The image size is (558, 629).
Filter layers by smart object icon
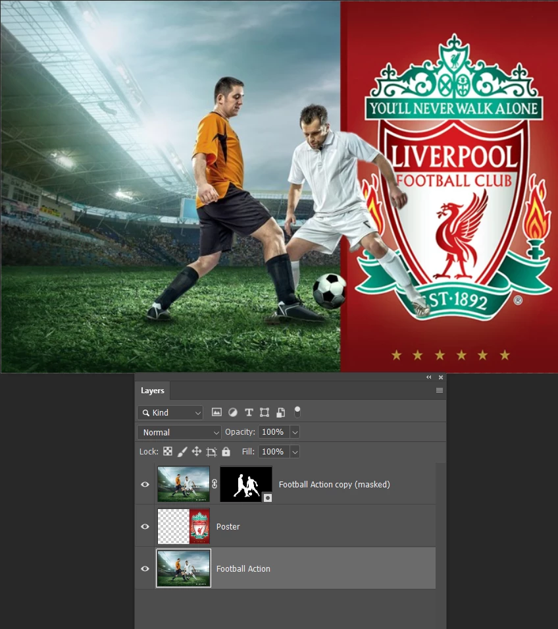[280, 412]
